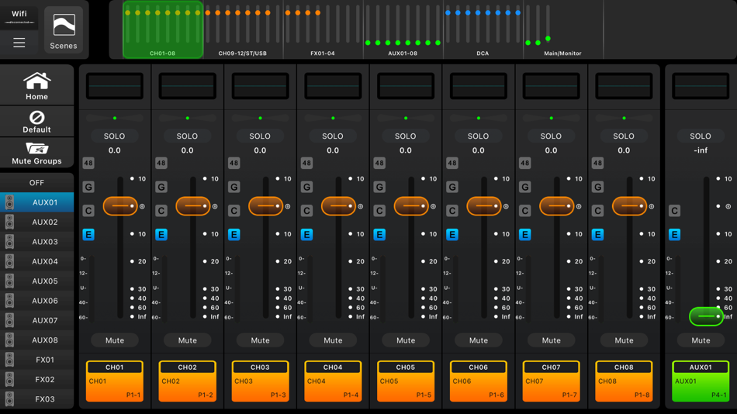Viewport: 737px width, 414px height.
Task: Grab the AUX01 green fader knob
Action: click(706, 316)
